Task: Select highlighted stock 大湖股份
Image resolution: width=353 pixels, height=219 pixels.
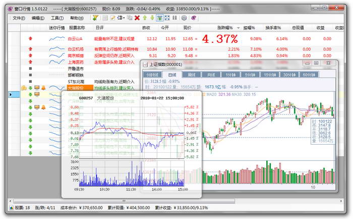Action: (80, 88)
